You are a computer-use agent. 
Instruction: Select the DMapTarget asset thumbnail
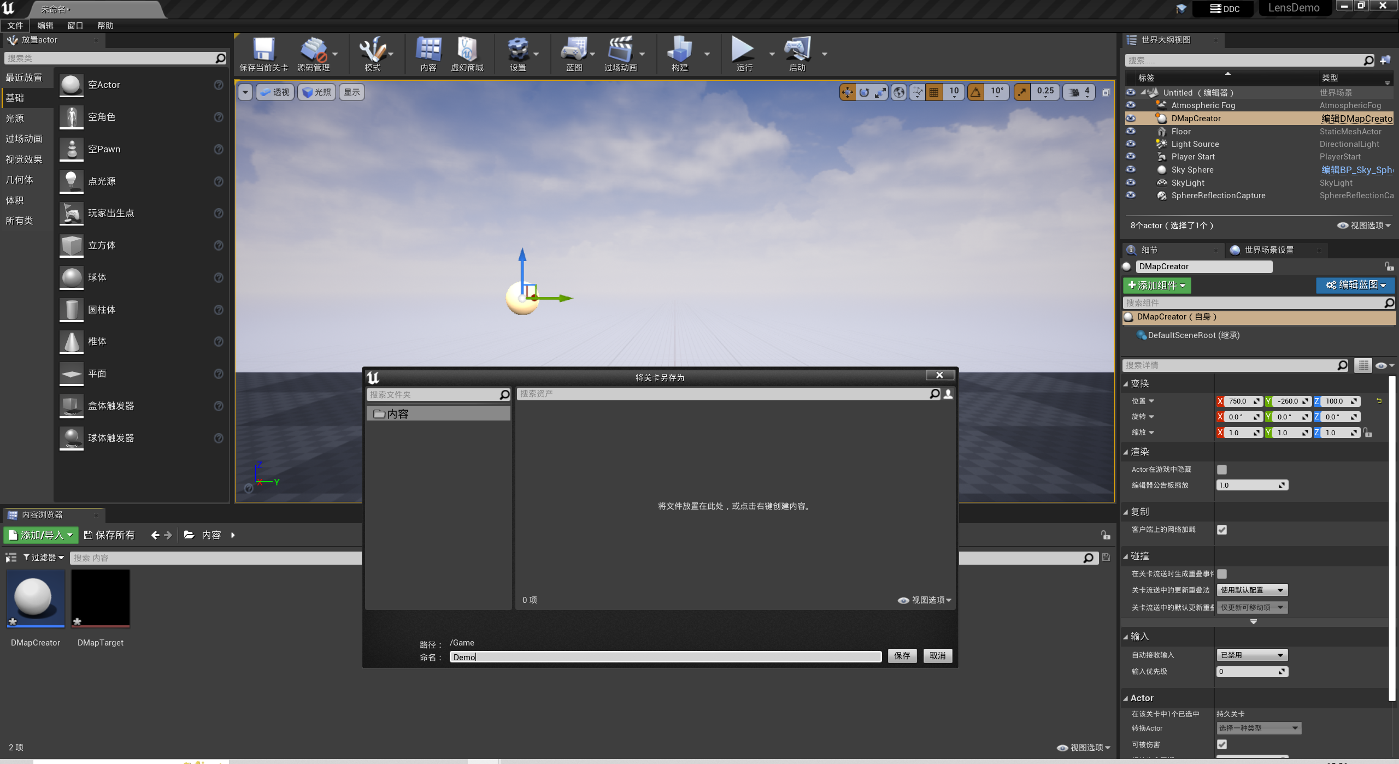pyautogui.click(x=101, y=599)
